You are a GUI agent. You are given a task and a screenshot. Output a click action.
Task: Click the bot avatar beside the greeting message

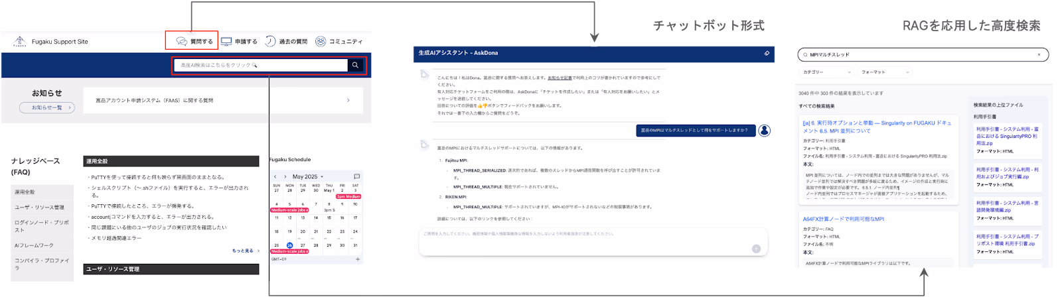[425, 74]
